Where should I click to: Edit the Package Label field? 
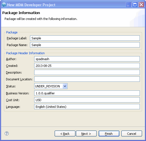[85, 38]
